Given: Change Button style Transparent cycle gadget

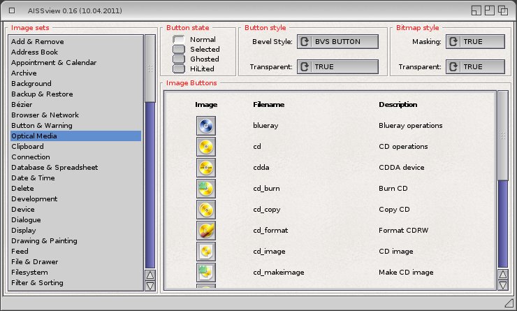Looking at the screenshot, I should pos(338,67).
